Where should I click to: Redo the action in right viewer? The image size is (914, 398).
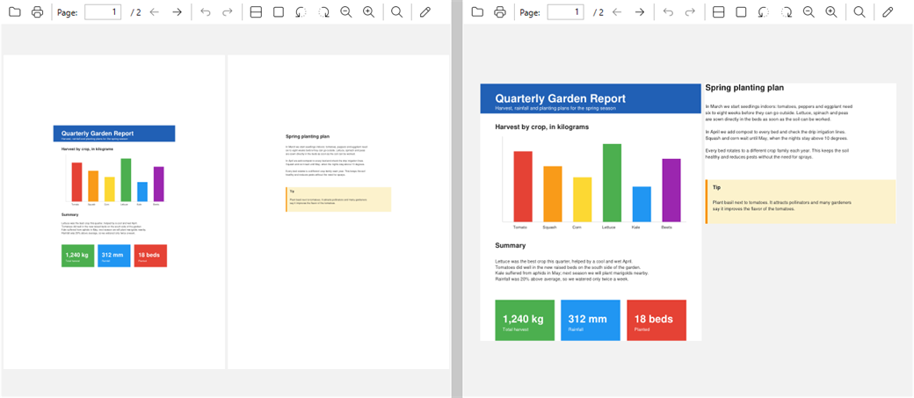691,12
